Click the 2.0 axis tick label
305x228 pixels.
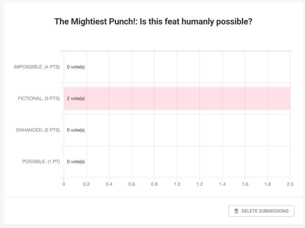pyautogui.click(x=290, y=184)
